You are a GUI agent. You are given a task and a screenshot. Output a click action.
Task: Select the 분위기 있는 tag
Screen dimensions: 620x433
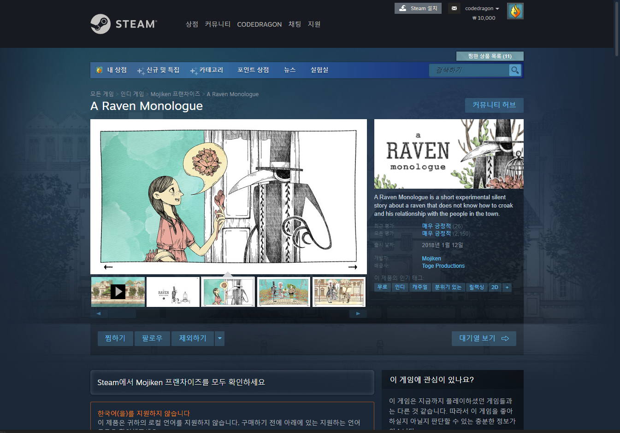coord(448,287)
